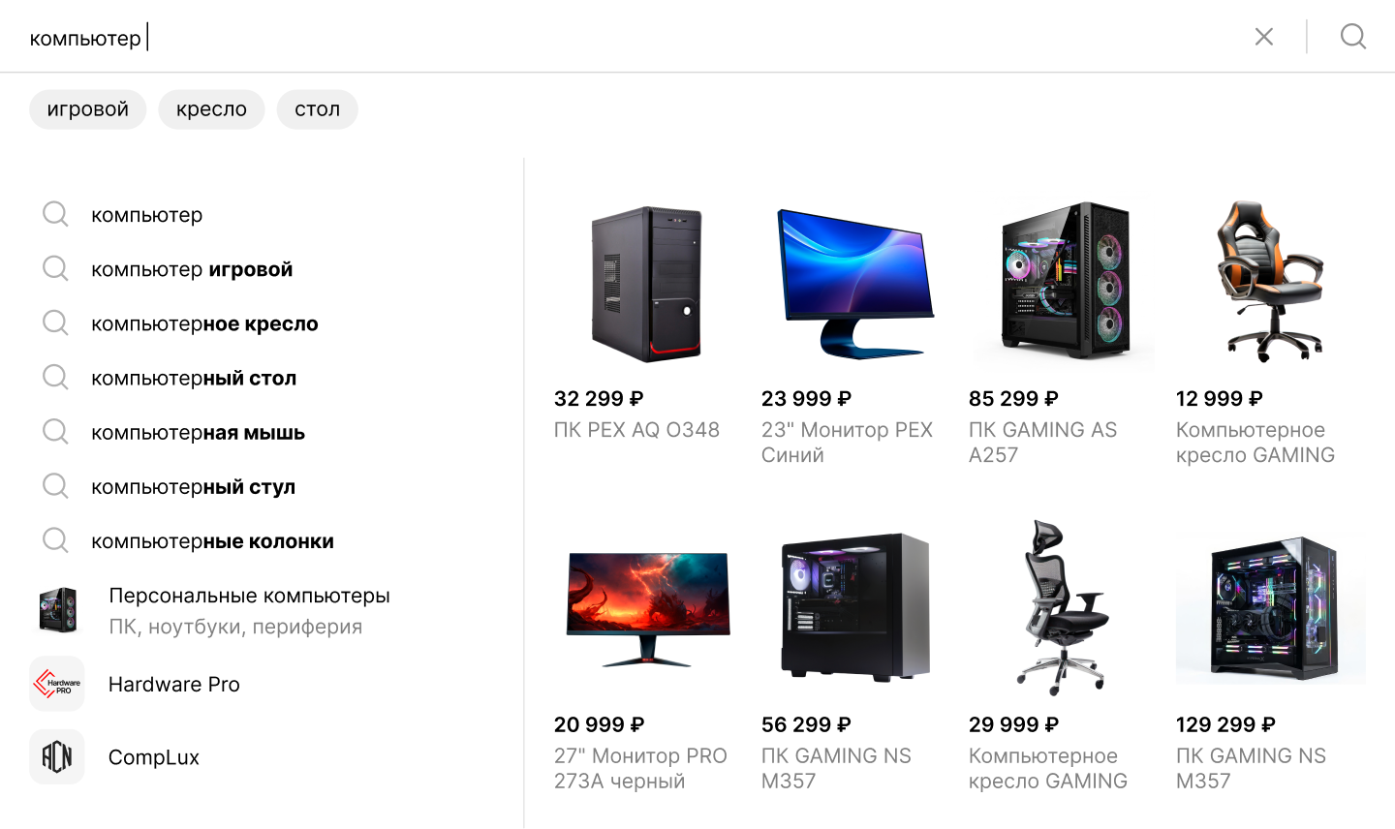Image resolution: width=1395 pixels, height=829 pixels.
Task: Open the ПК PEX AQ O348 product image
Action: [647, 283]
